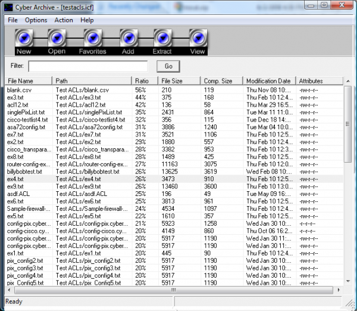Screen dimensions: 357x311
Task: Select the blank.csv file row
Action: (19, 89)
